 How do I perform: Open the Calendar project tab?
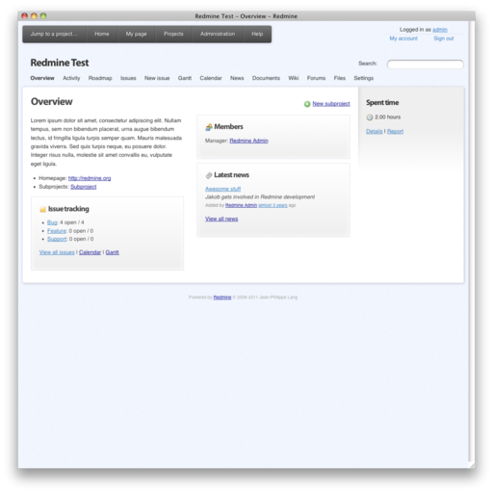(211, 78)
